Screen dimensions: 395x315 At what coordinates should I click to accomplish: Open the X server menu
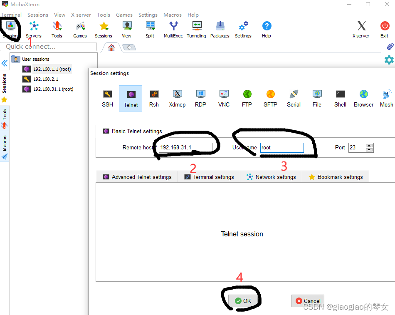pyautogui.click(x=81, y=15)
